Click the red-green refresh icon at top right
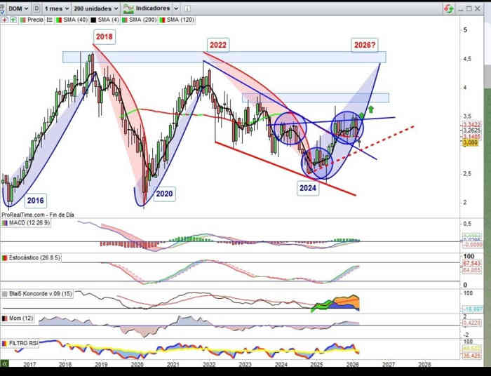This screenshot has width=491, height=376. pos(449,8)
